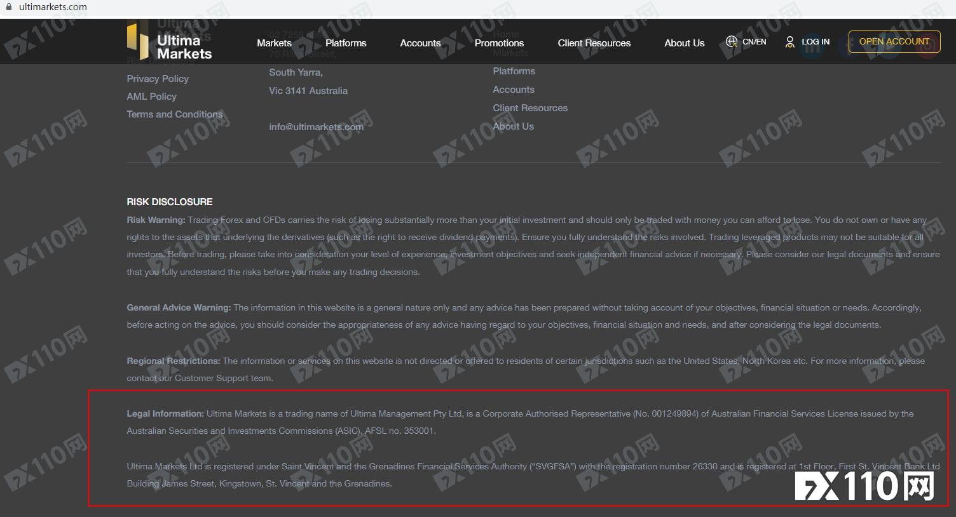Open the Markets menu

tap(274, 43)
